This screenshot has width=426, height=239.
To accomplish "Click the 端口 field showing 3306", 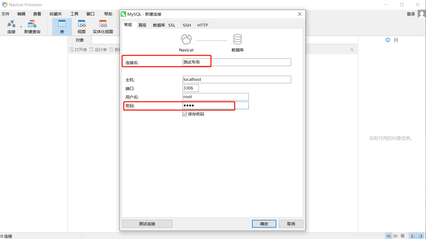I will click(191, 88).
